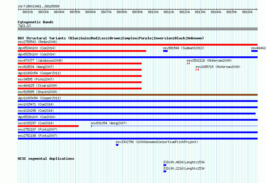Select the dgv11493n54 (Cooper2011) label
This screenshot has height=183, width=266.
coord(39,98)
